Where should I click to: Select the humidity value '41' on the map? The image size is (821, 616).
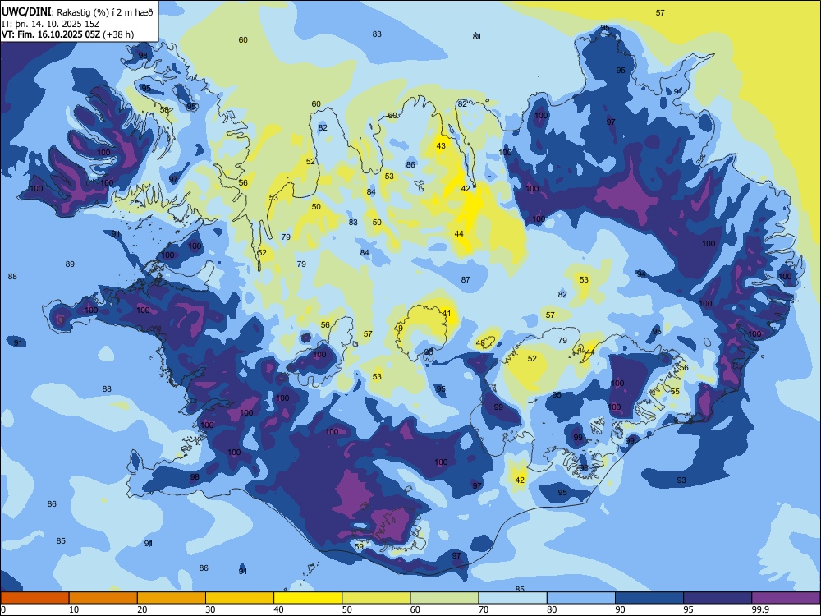pyautogui.click(x=446, y=314)
